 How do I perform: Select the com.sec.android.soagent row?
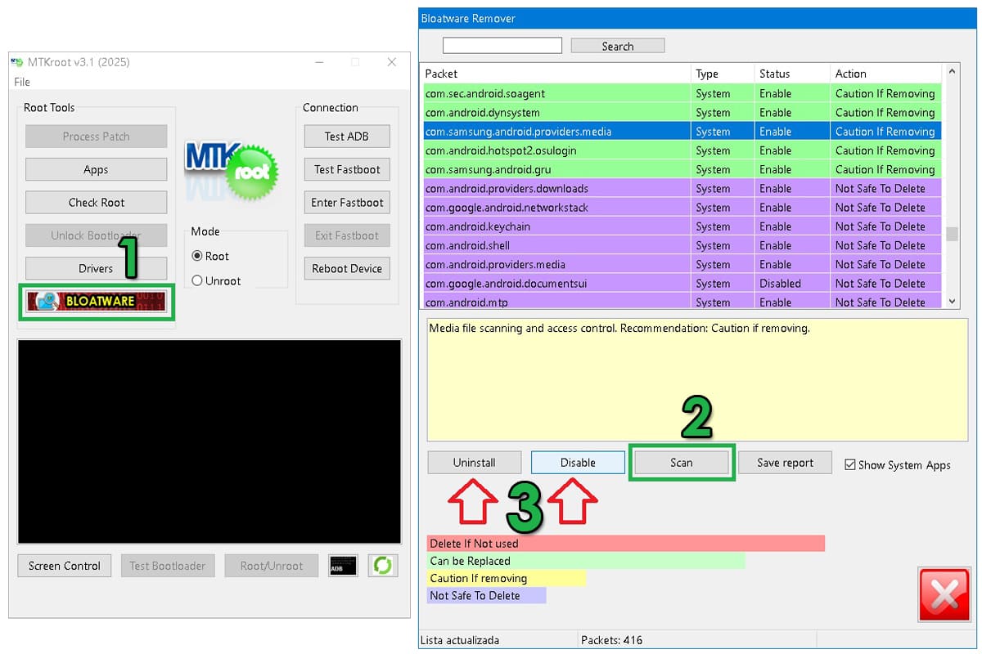click(x=682, y=93)
